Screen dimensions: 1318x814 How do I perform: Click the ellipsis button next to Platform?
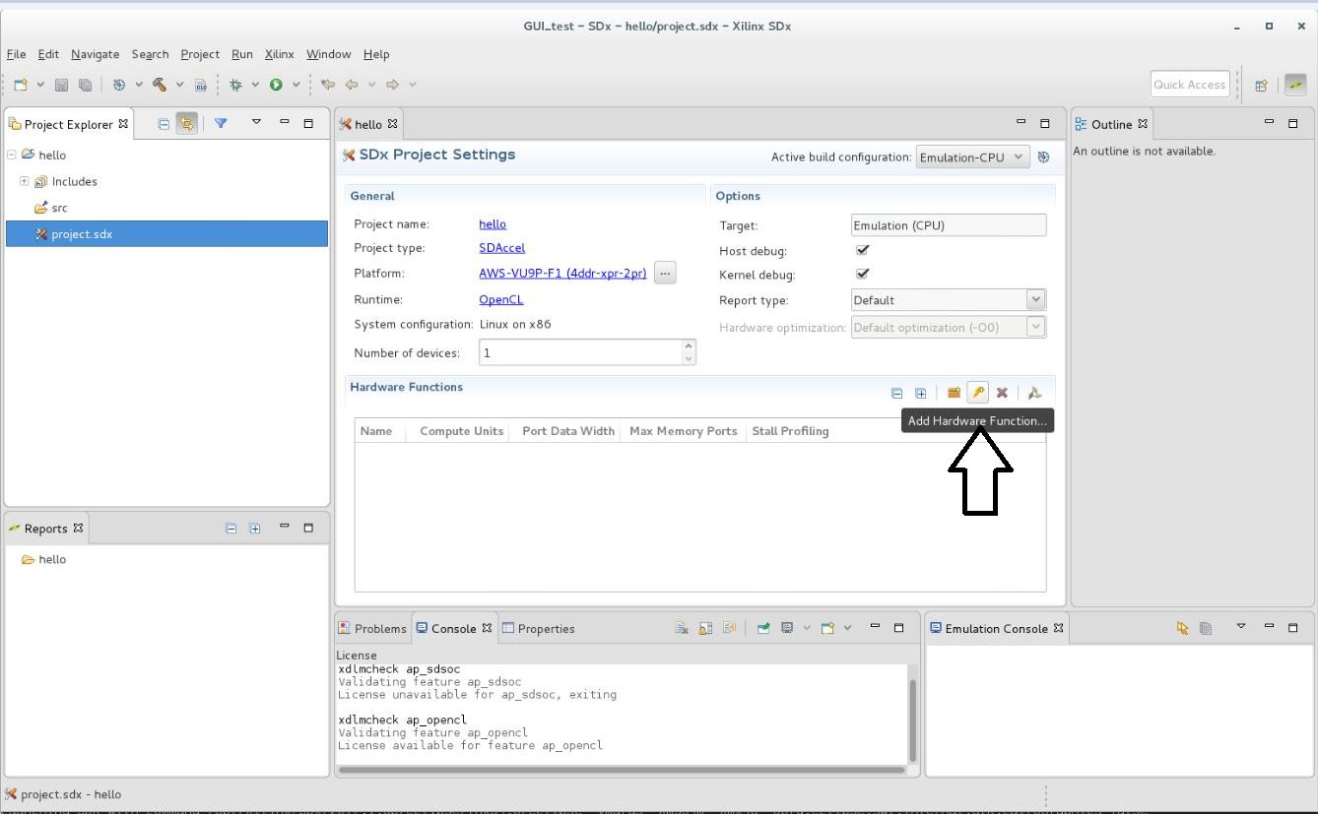(665, 274)
